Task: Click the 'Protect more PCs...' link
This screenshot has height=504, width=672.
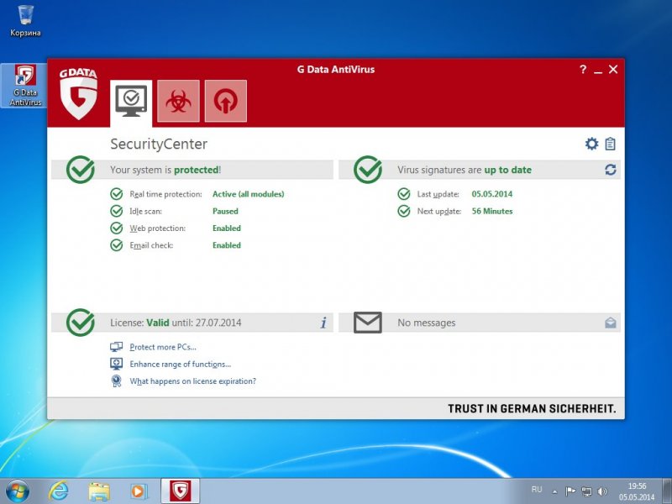Action: pos(163,347)
